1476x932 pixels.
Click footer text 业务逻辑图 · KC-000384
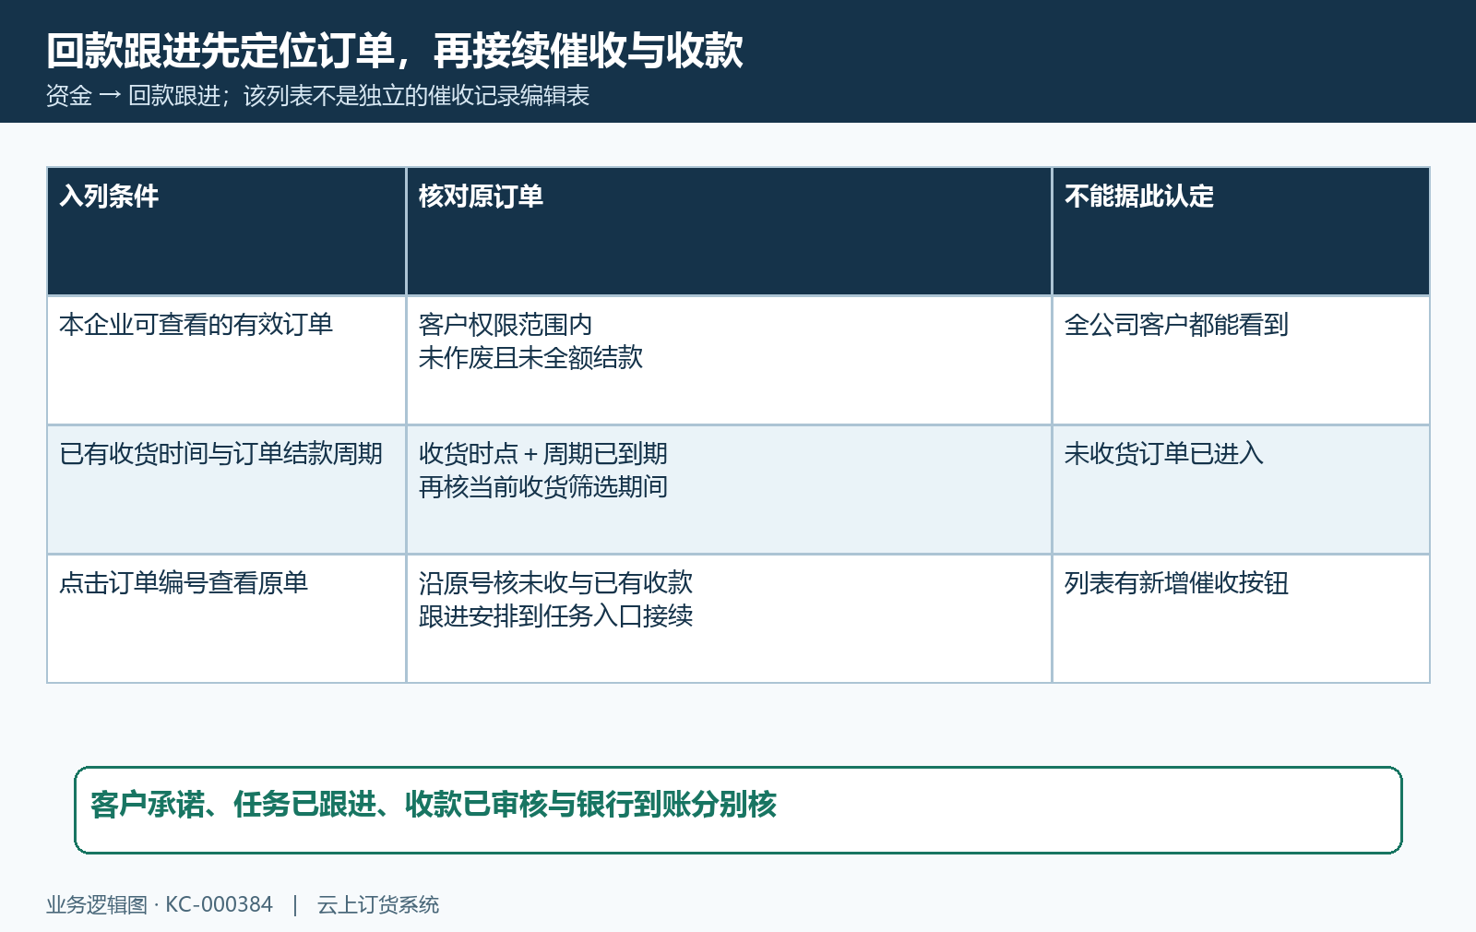click(x=160, y=905)
